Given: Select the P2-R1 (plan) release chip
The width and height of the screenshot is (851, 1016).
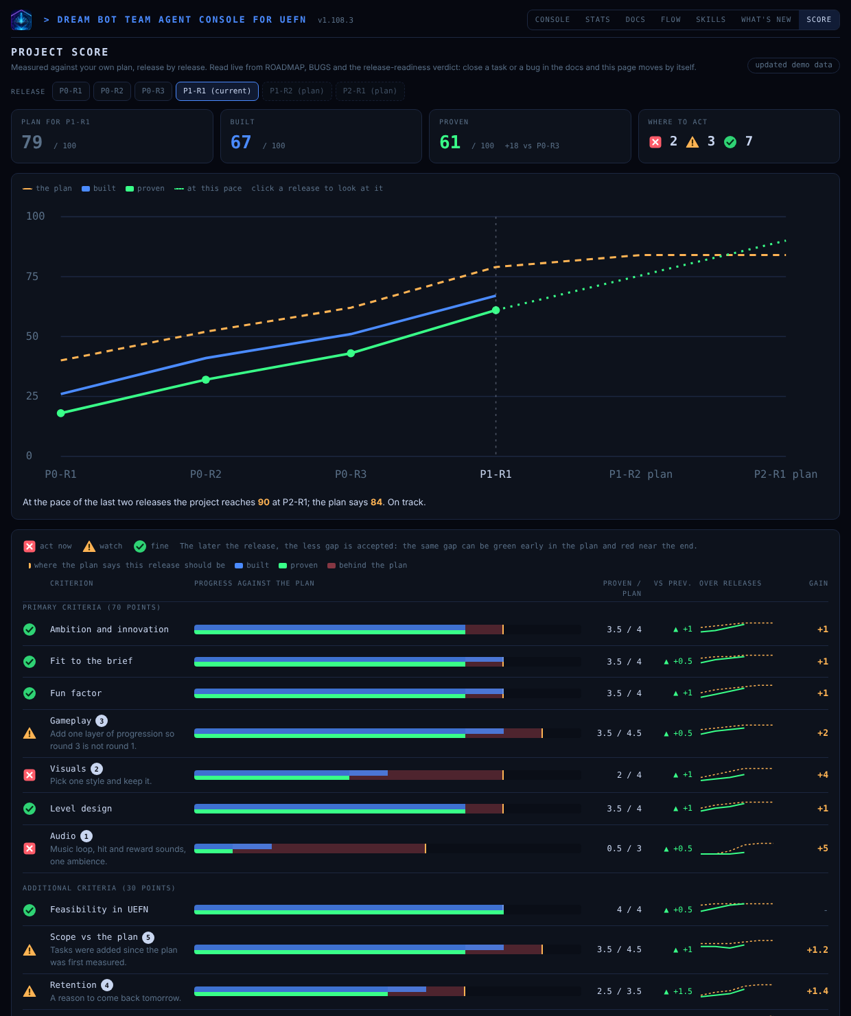Looking at the screenshot, I should click(370, 91).
